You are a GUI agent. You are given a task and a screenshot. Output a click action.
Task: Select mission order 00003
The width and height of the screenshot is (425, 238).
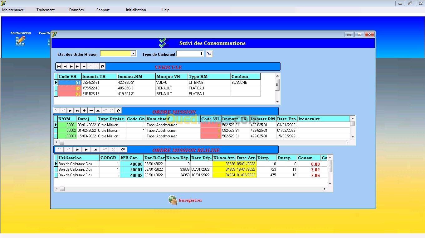click(67, 136)
